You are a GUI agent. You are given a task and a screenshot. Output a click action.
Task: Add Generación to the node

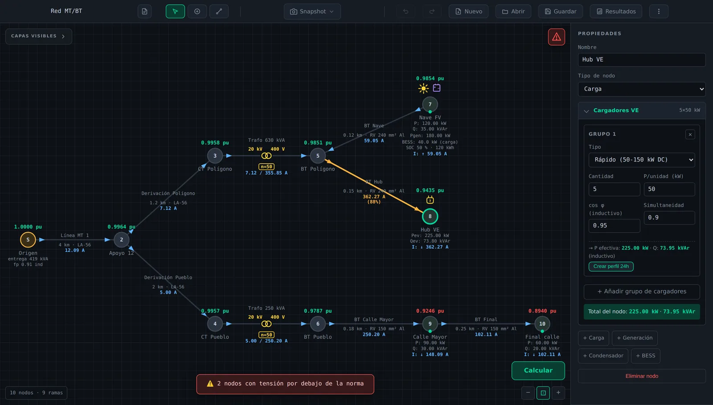click(635, 338)
